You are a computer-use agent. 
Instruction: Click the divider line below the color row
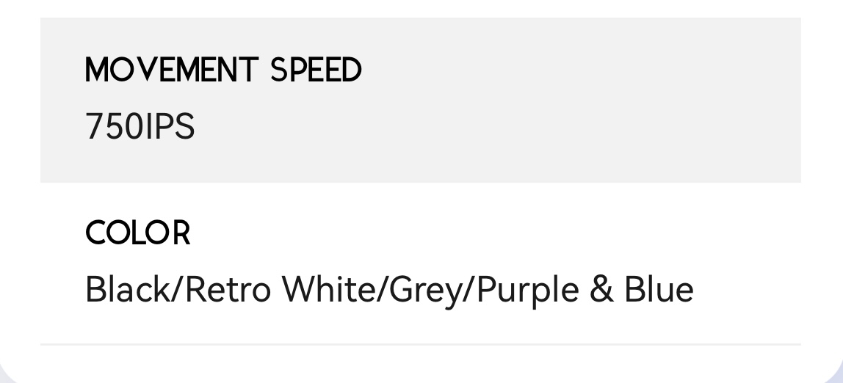[x=420, y=343]
